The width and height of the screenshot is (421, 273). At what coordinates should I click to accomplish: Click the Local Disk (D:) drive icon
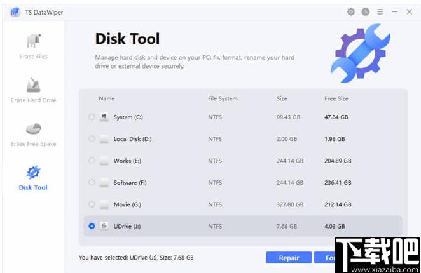point(104,139)
